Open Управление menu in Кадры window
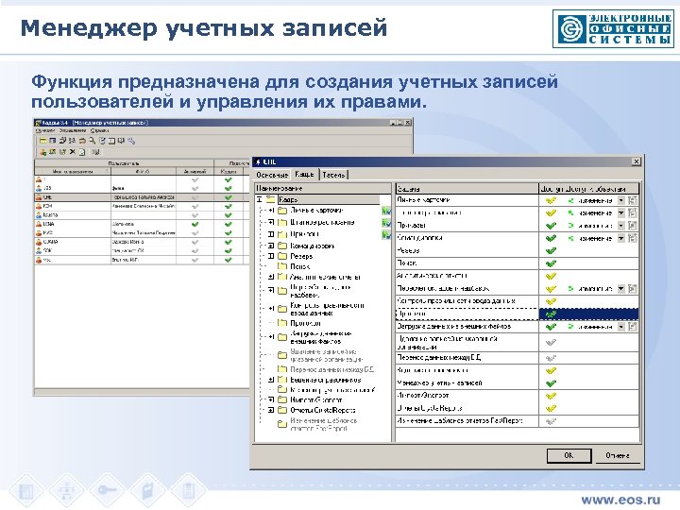This screenshot has height=510, width=680. (73, 130)
